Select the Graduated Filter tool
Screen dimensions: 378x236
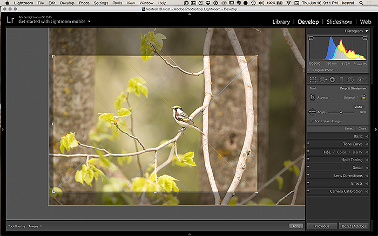(341, 79)
